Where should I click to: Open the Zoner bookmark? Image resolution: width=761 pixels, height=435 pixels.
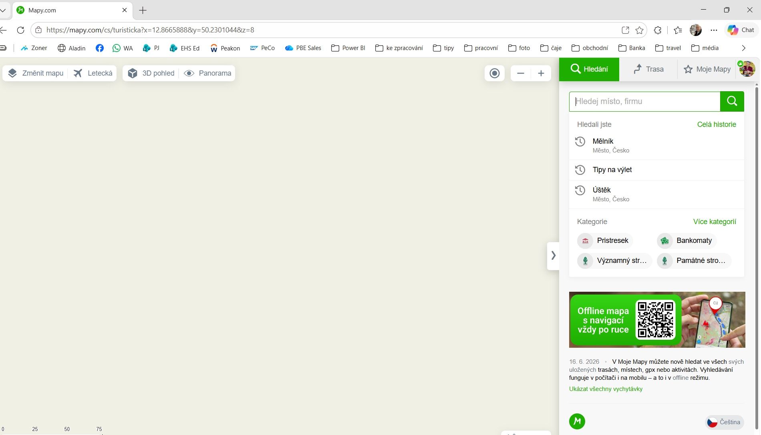34,48
